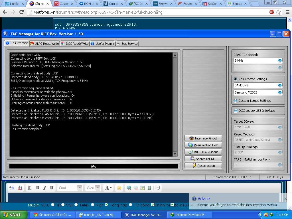Select the Resurrector Settings radio button
This screenshot has width=292, height=219.
click(235, 79)
